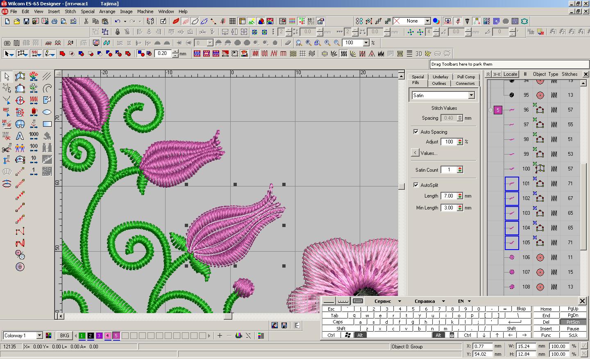Screen dimensions: 590x359
Task: Choose the Ellipse shape tool
Action: pyautogui.click(x=47, y=112)
